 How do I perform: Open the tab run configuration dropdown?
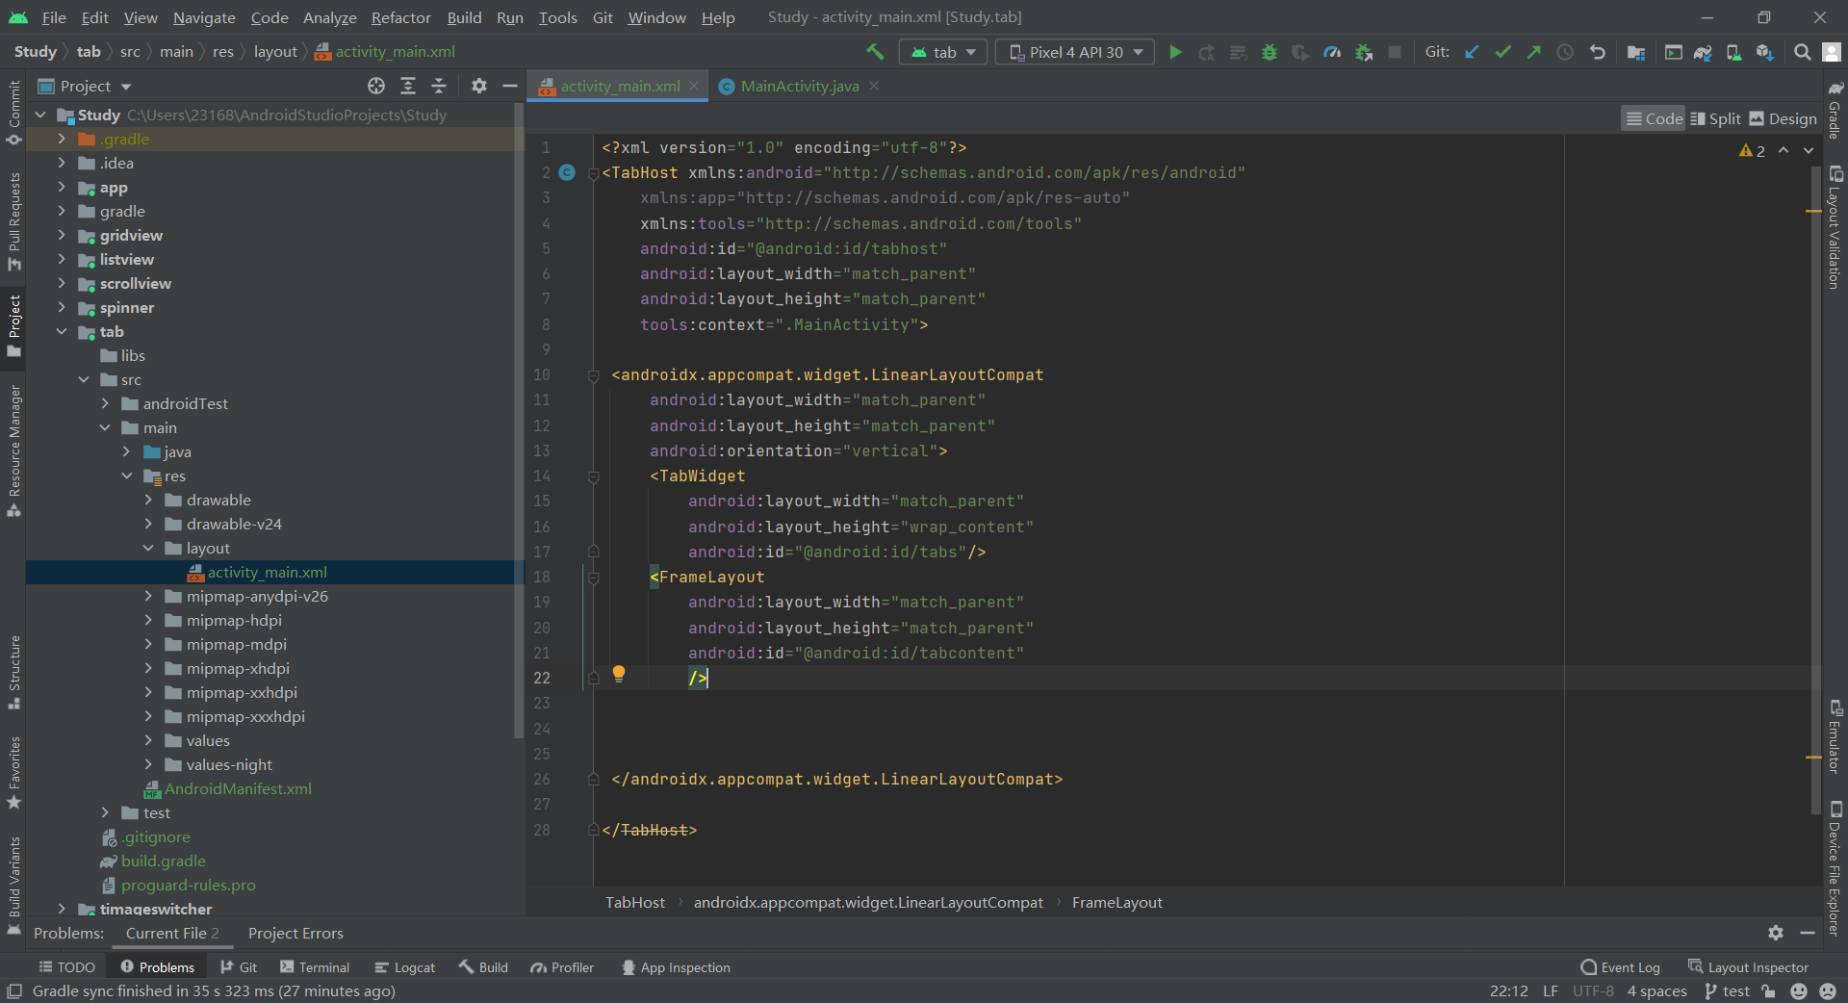click(x=943, y=52)
